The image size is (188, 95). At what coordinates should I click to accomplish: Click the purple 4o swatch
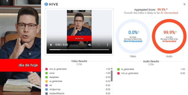point(47,85)
